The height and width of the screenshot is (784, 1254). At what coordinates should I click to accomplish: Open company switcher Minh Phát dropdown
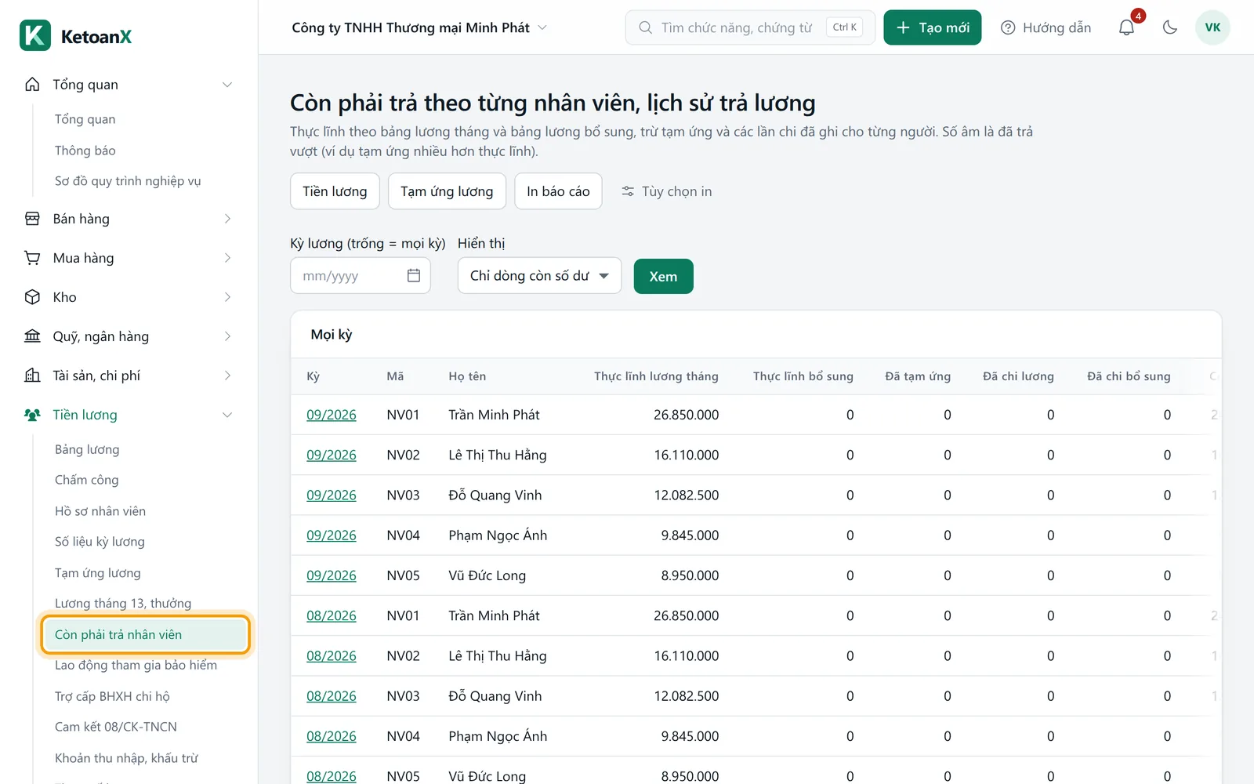[x=419, y=27]
